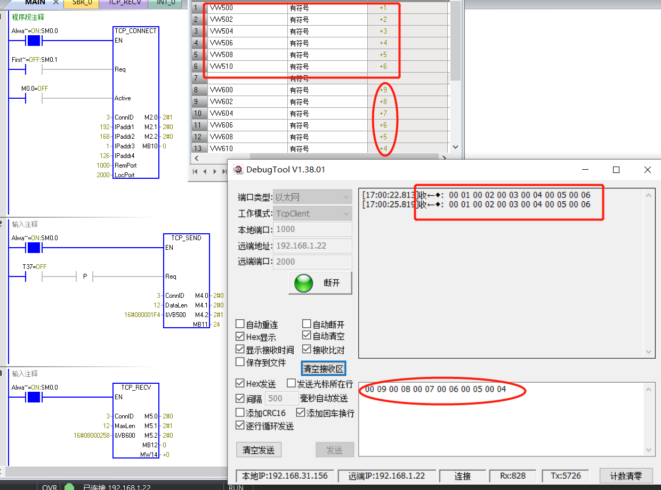This screenshot has height=490, width=661.
Task: Open the 工作模式 TcpClient dropdown
Action: pos(346,213)
